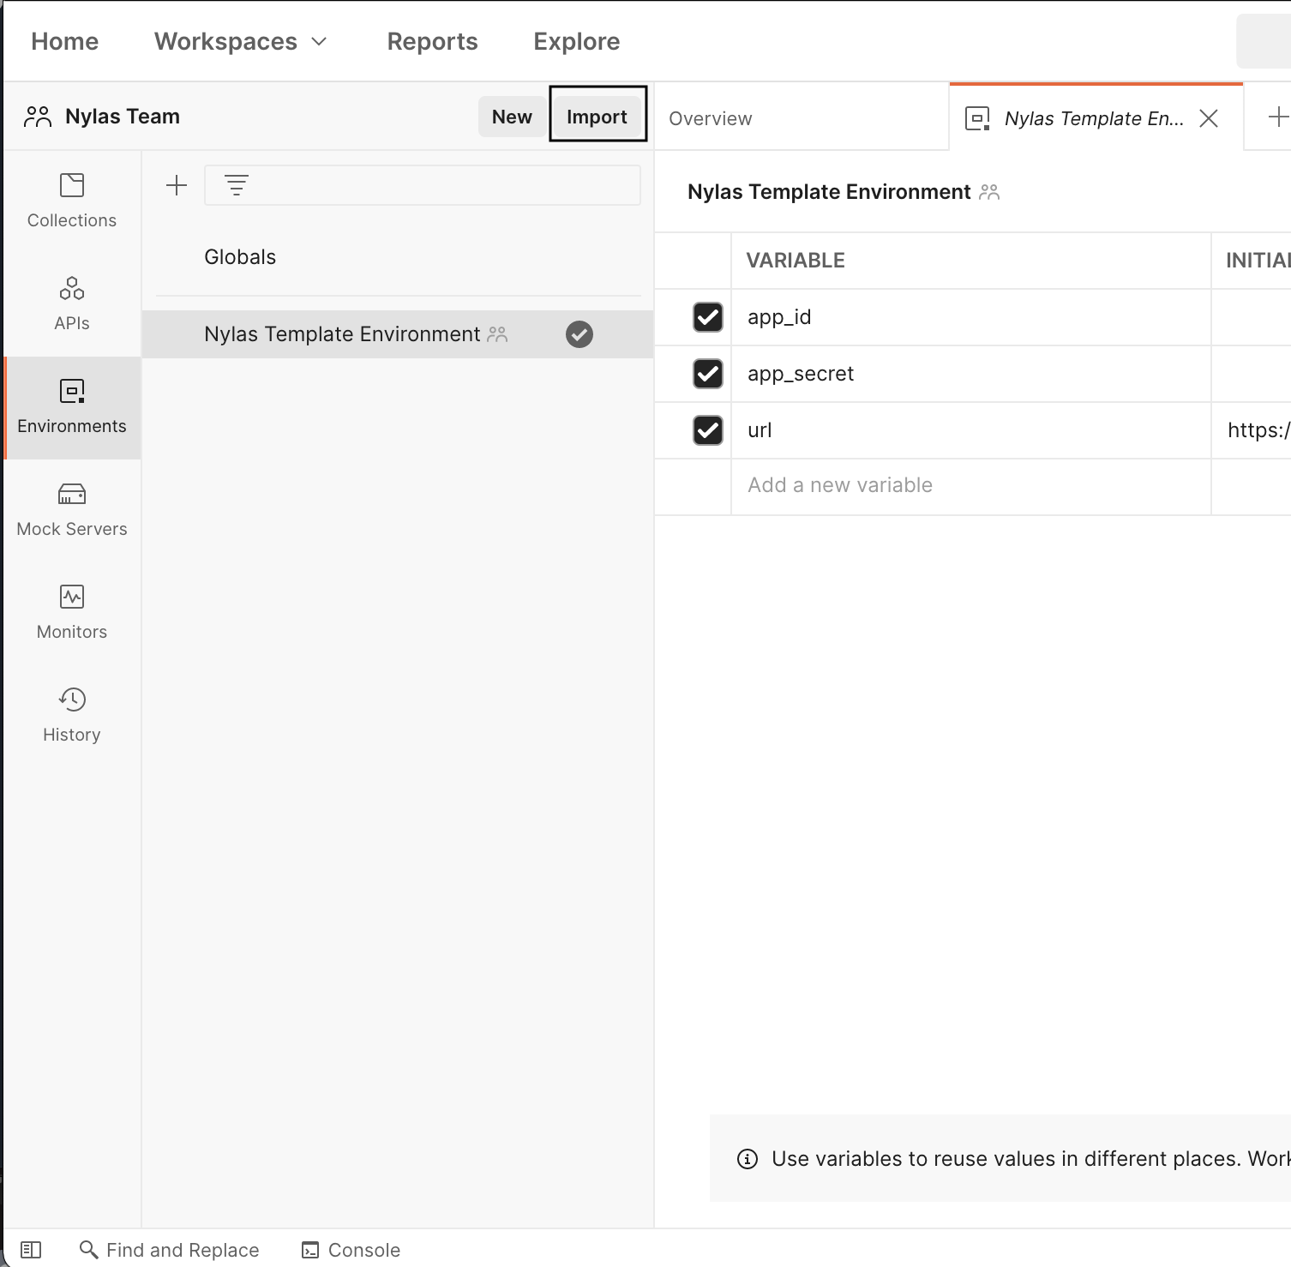Open the Environments panel
1291x1267 pixels.
pyautogui.click(x=71, y=405)
